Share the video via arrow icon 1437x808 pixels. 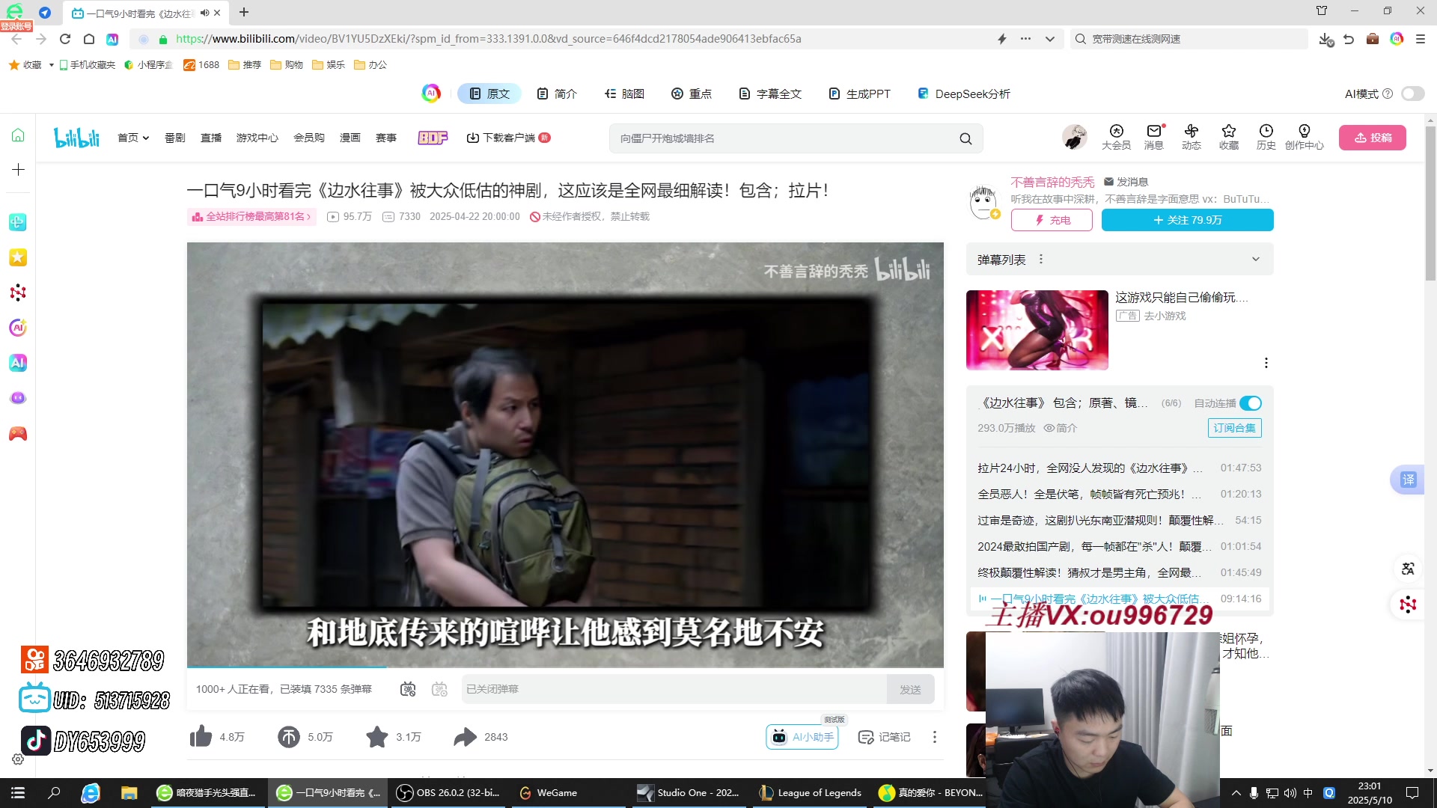466,737
